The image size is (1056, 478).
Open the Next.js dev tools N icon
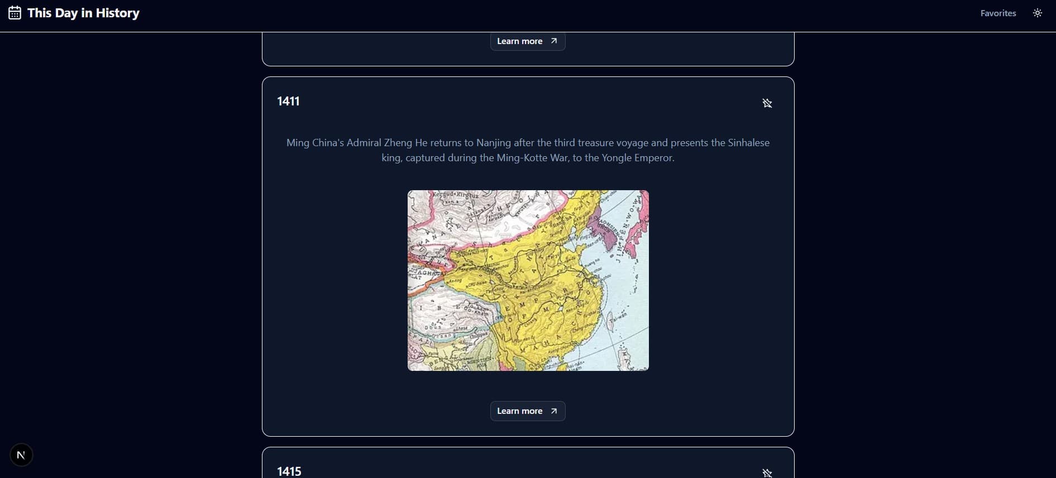click(x=21, y=455)
